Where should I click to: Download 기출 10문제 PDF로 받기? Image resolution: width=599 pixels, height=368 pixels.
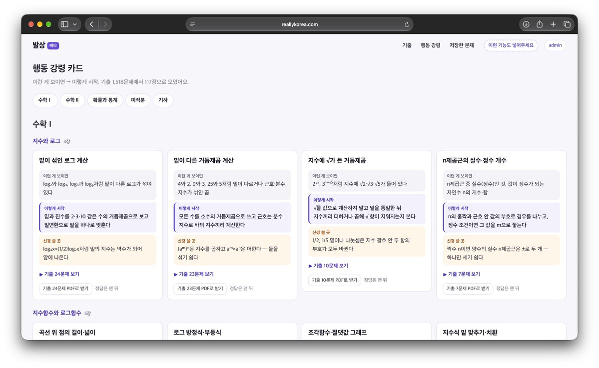[x=335, y=280]
